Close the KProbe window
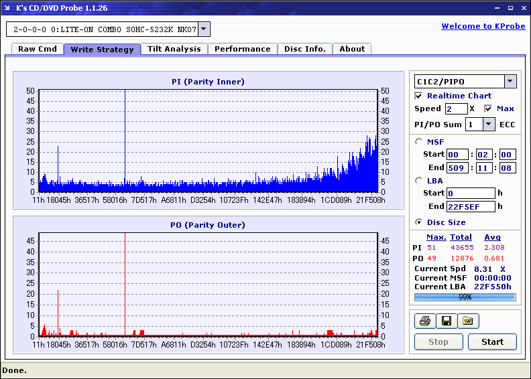 524,8
